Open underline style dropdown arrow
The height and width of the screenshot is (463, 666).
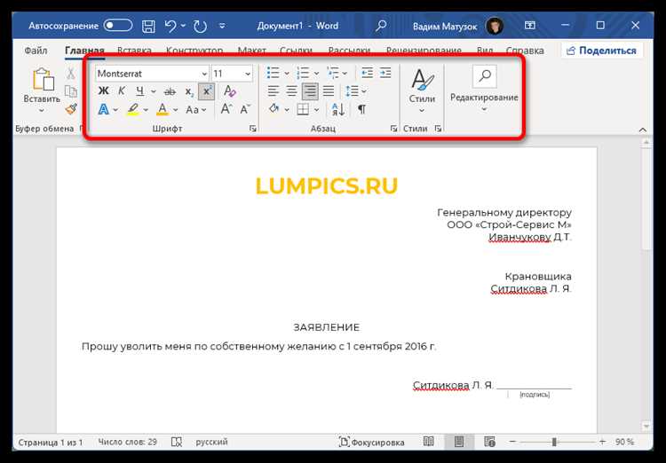[x=154, y=91]
